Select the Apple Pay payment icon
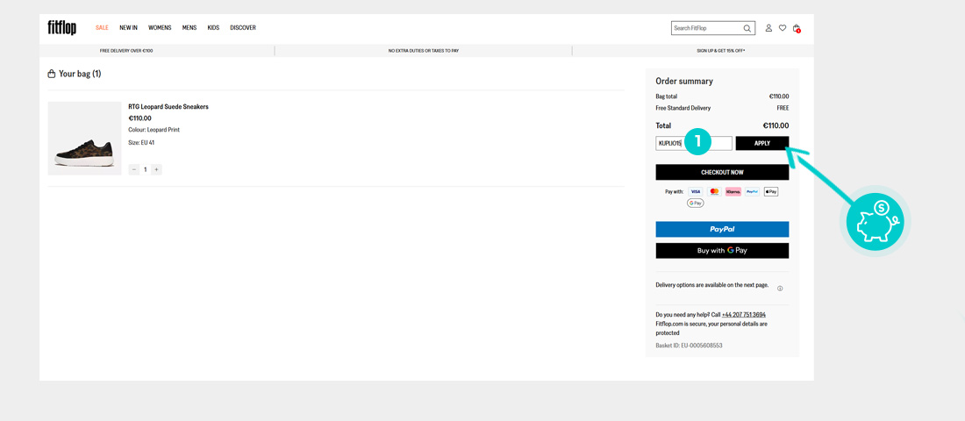965x421 pixels. click(x=771, y=191)
